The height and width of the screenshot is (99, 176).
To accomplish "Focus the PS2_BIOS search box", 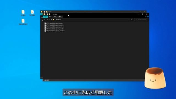I will (x=141, y=20).
